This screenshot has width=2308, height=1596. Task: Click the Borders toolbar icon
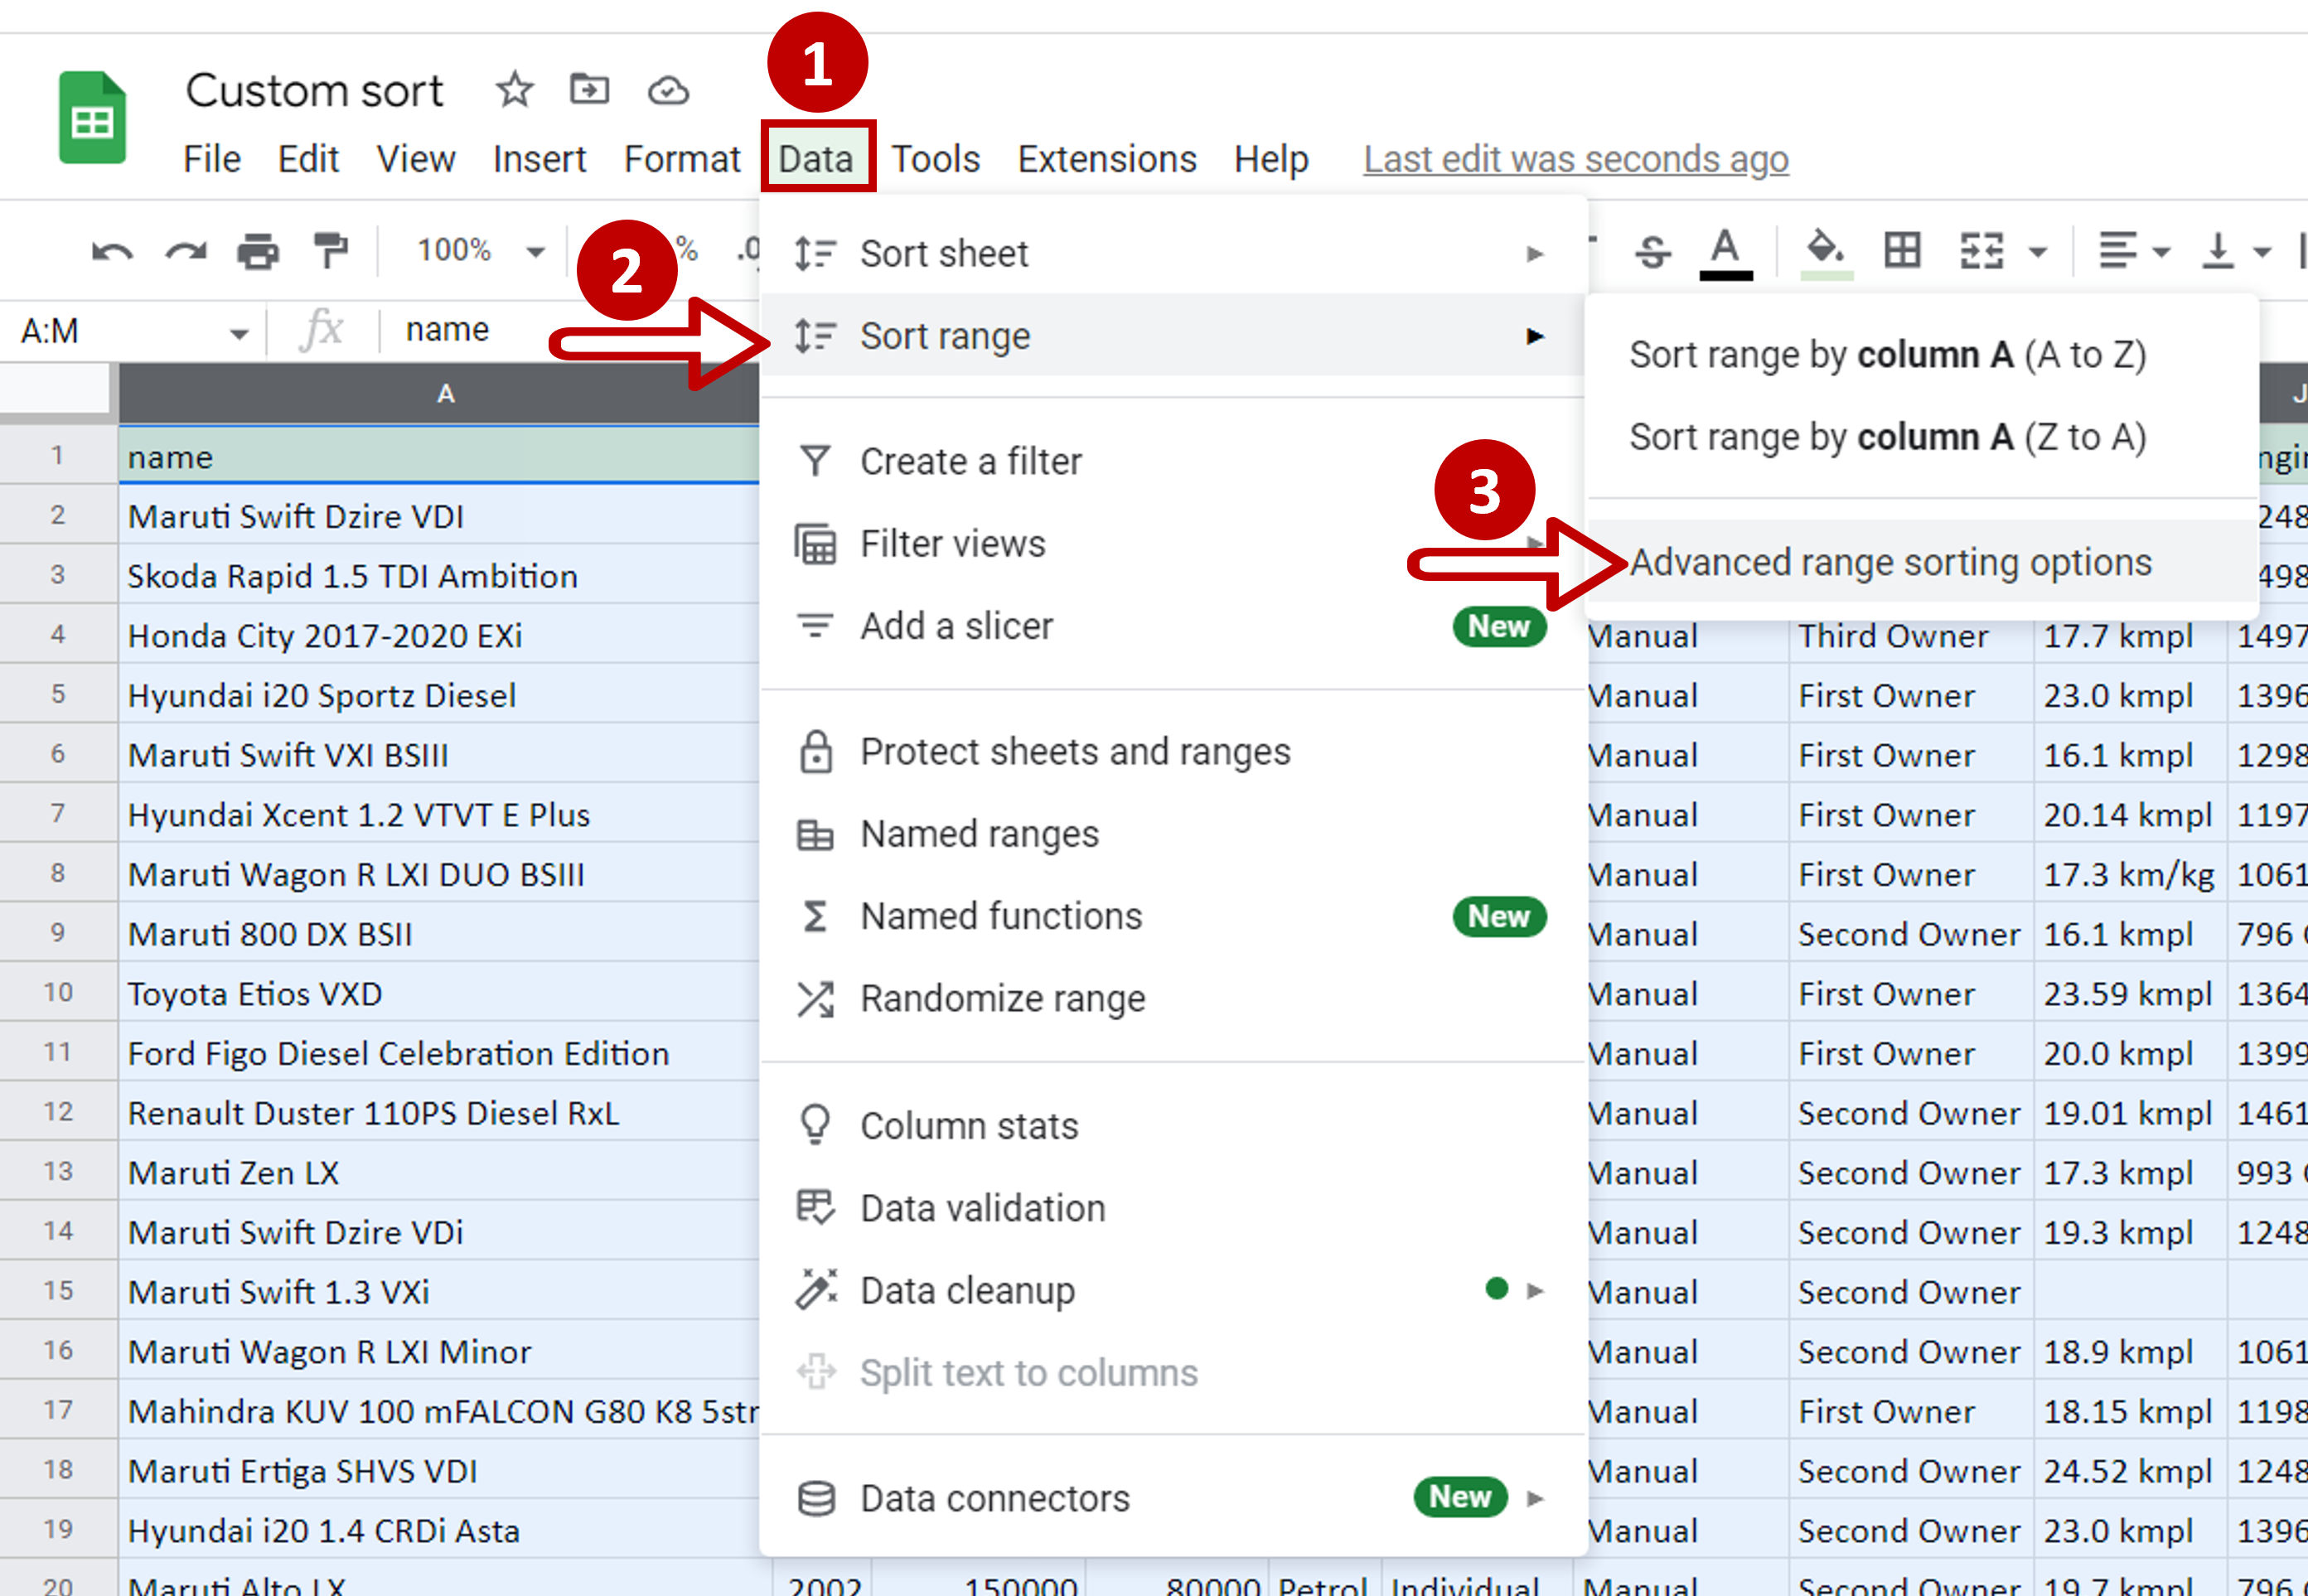1902,250
